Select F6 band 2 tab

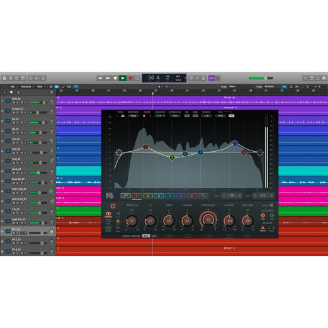147,196
